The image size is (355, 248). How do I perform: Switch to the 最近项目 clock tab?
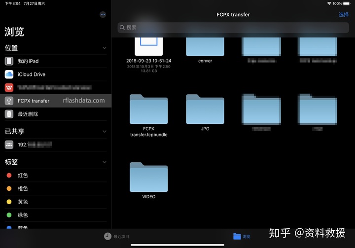(x=108, y=236)
